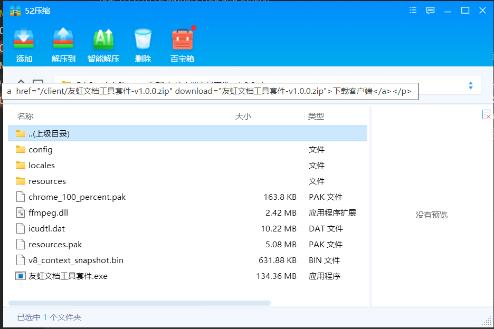Viewport: 494px width, 329px height.
Task: Open the feedback message icon in title bar
Action: (430, 11)
